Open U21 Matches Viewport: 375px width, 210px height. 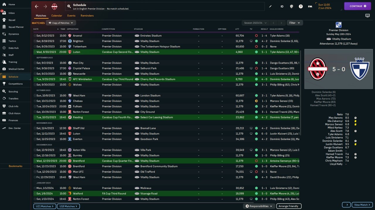45,206
